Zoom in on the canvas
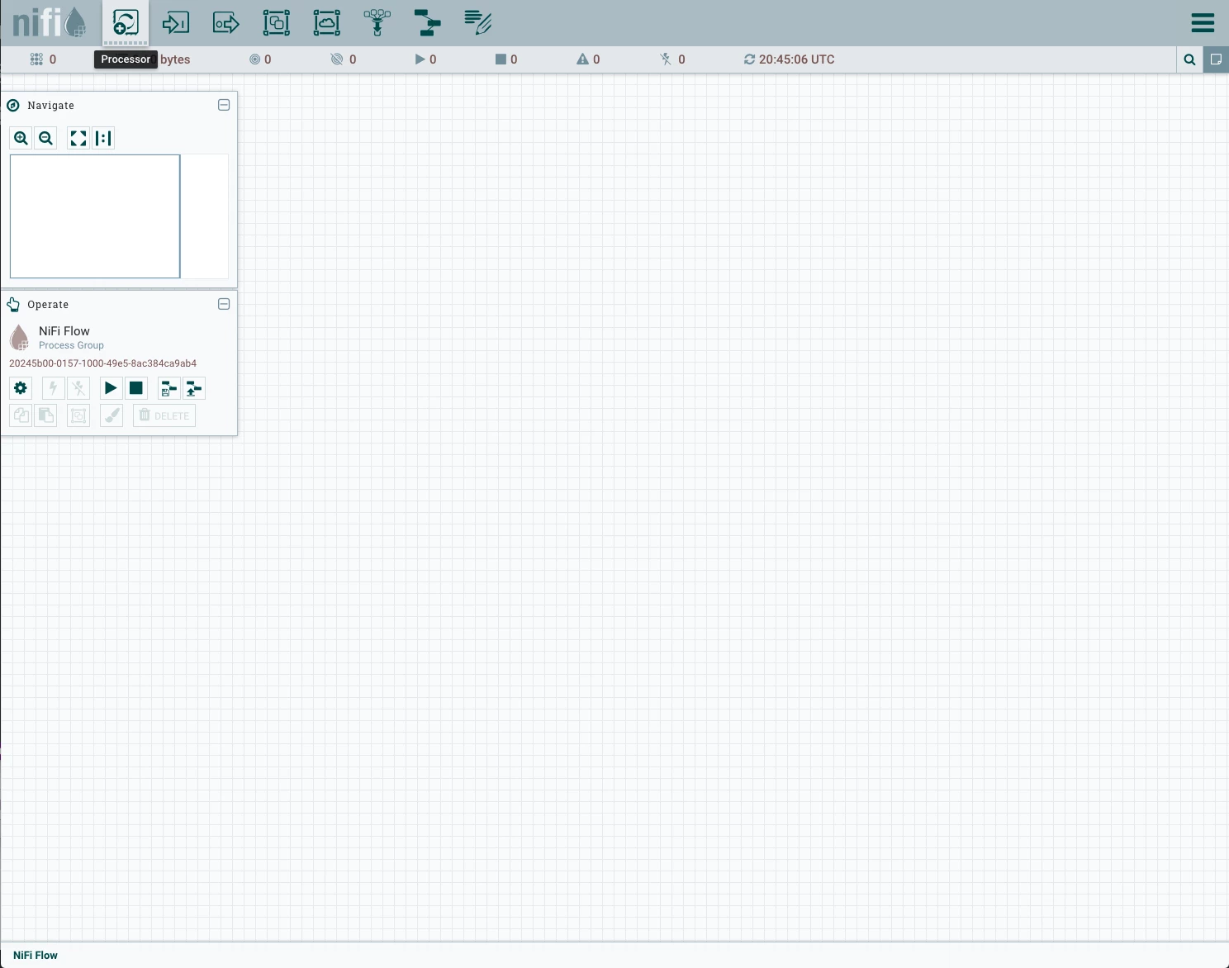 pyautogui.click(x=21, y=138)
